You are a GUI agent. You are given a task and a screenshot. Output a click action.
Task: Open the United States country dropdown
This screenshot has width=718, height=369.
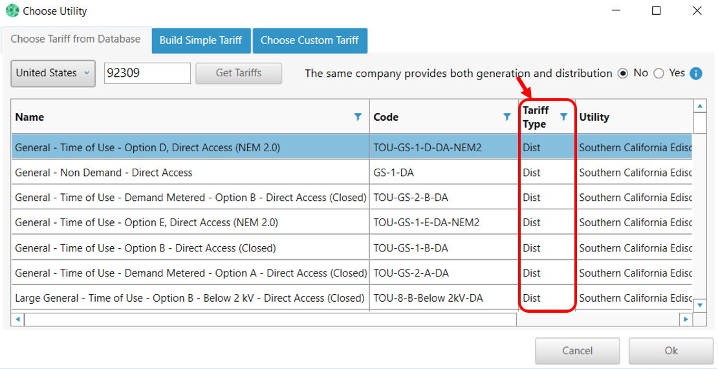53,73
